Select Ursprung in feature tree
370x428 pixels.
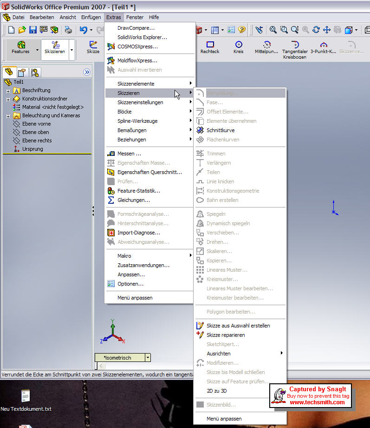(x=32, y=149)
